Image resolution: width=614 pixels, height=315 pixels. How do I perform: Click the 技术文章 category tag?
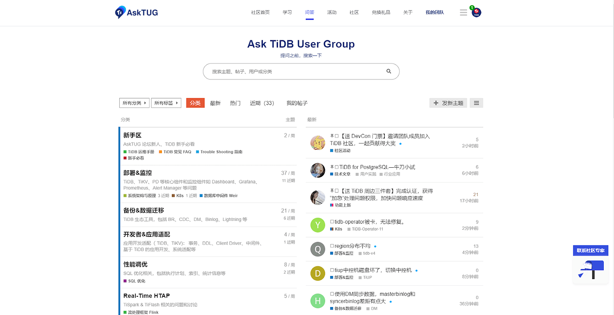tap(340, 174)
